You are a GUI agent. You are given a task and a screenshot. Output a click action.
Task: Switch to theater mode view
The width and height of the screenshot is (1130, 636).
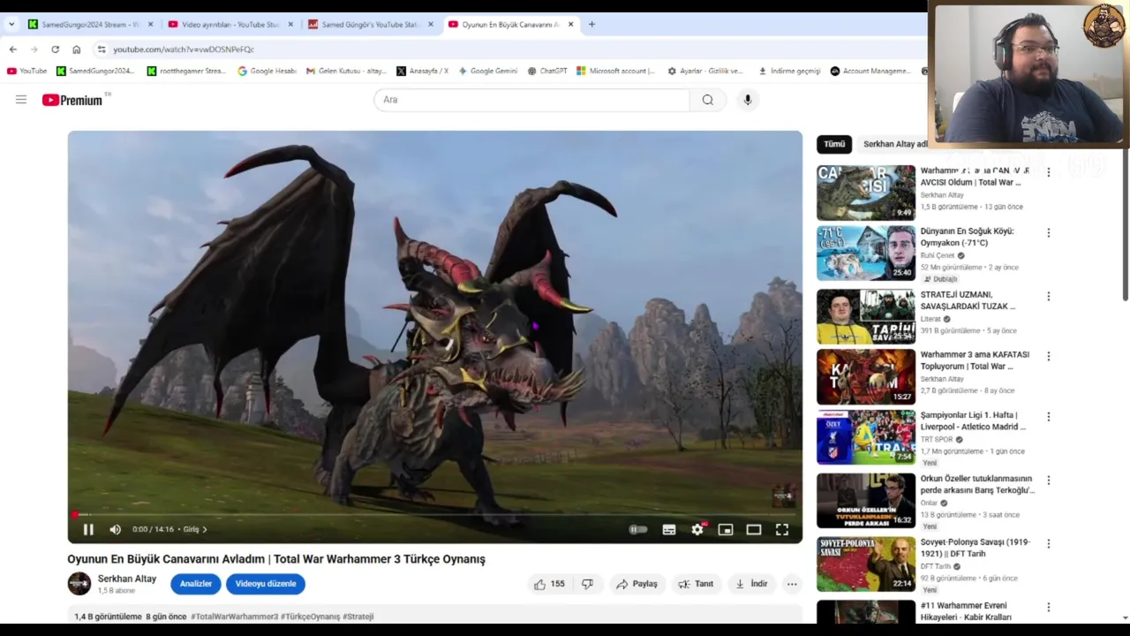pos(754,529)
